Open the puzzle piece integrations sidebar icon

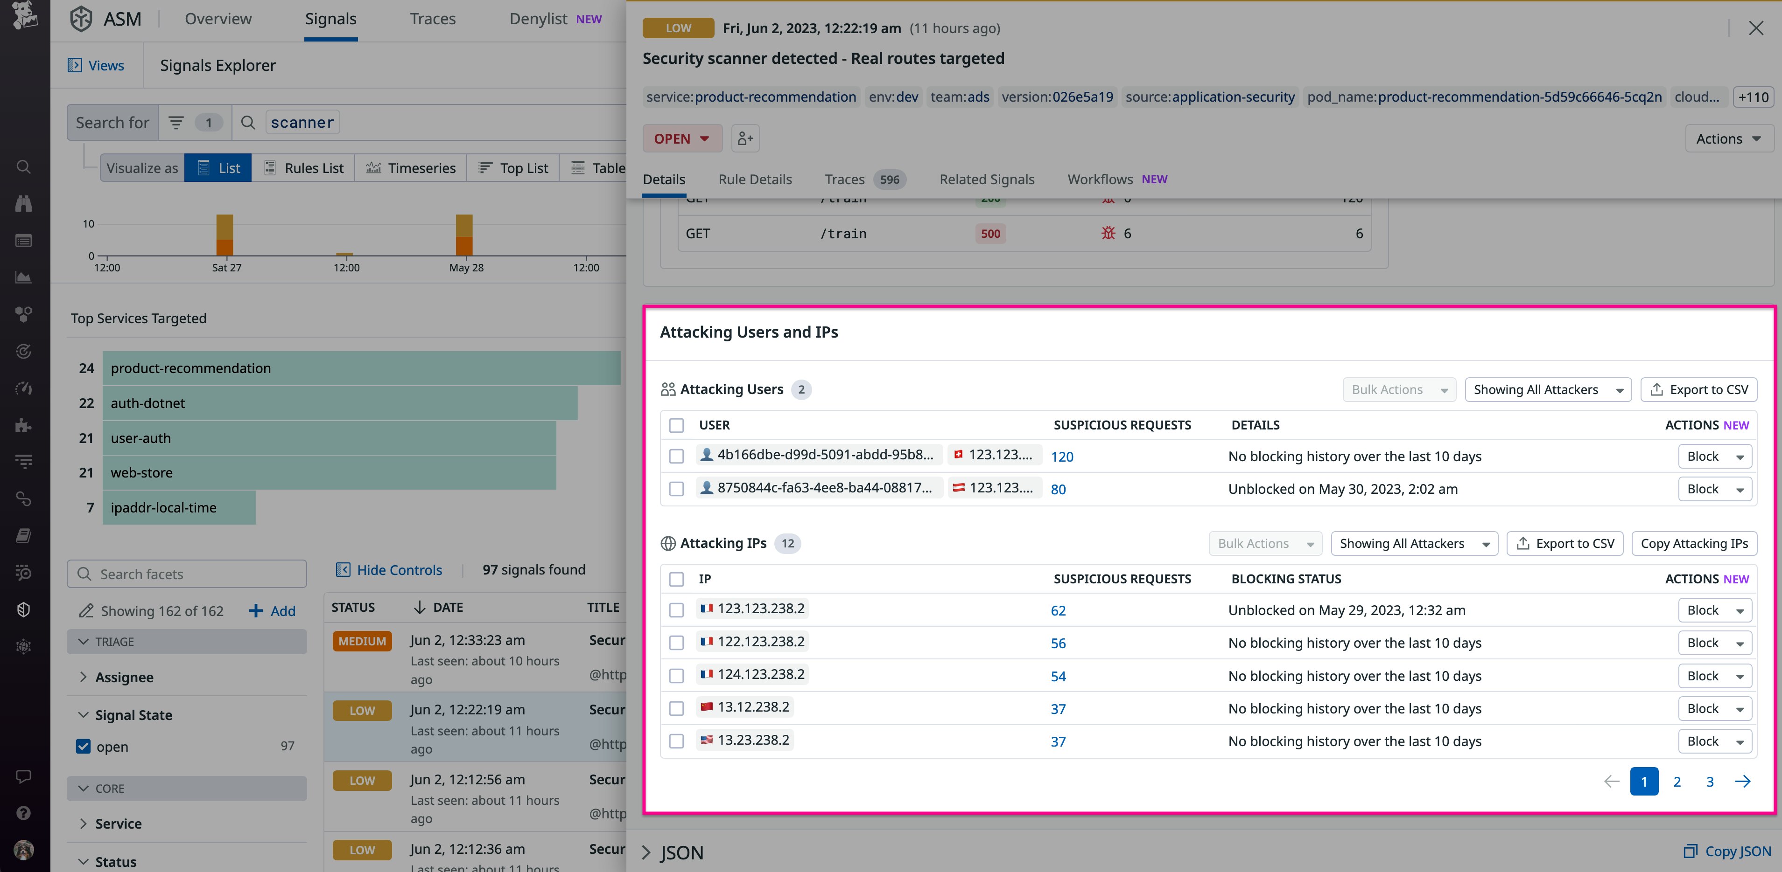(23, 425)
